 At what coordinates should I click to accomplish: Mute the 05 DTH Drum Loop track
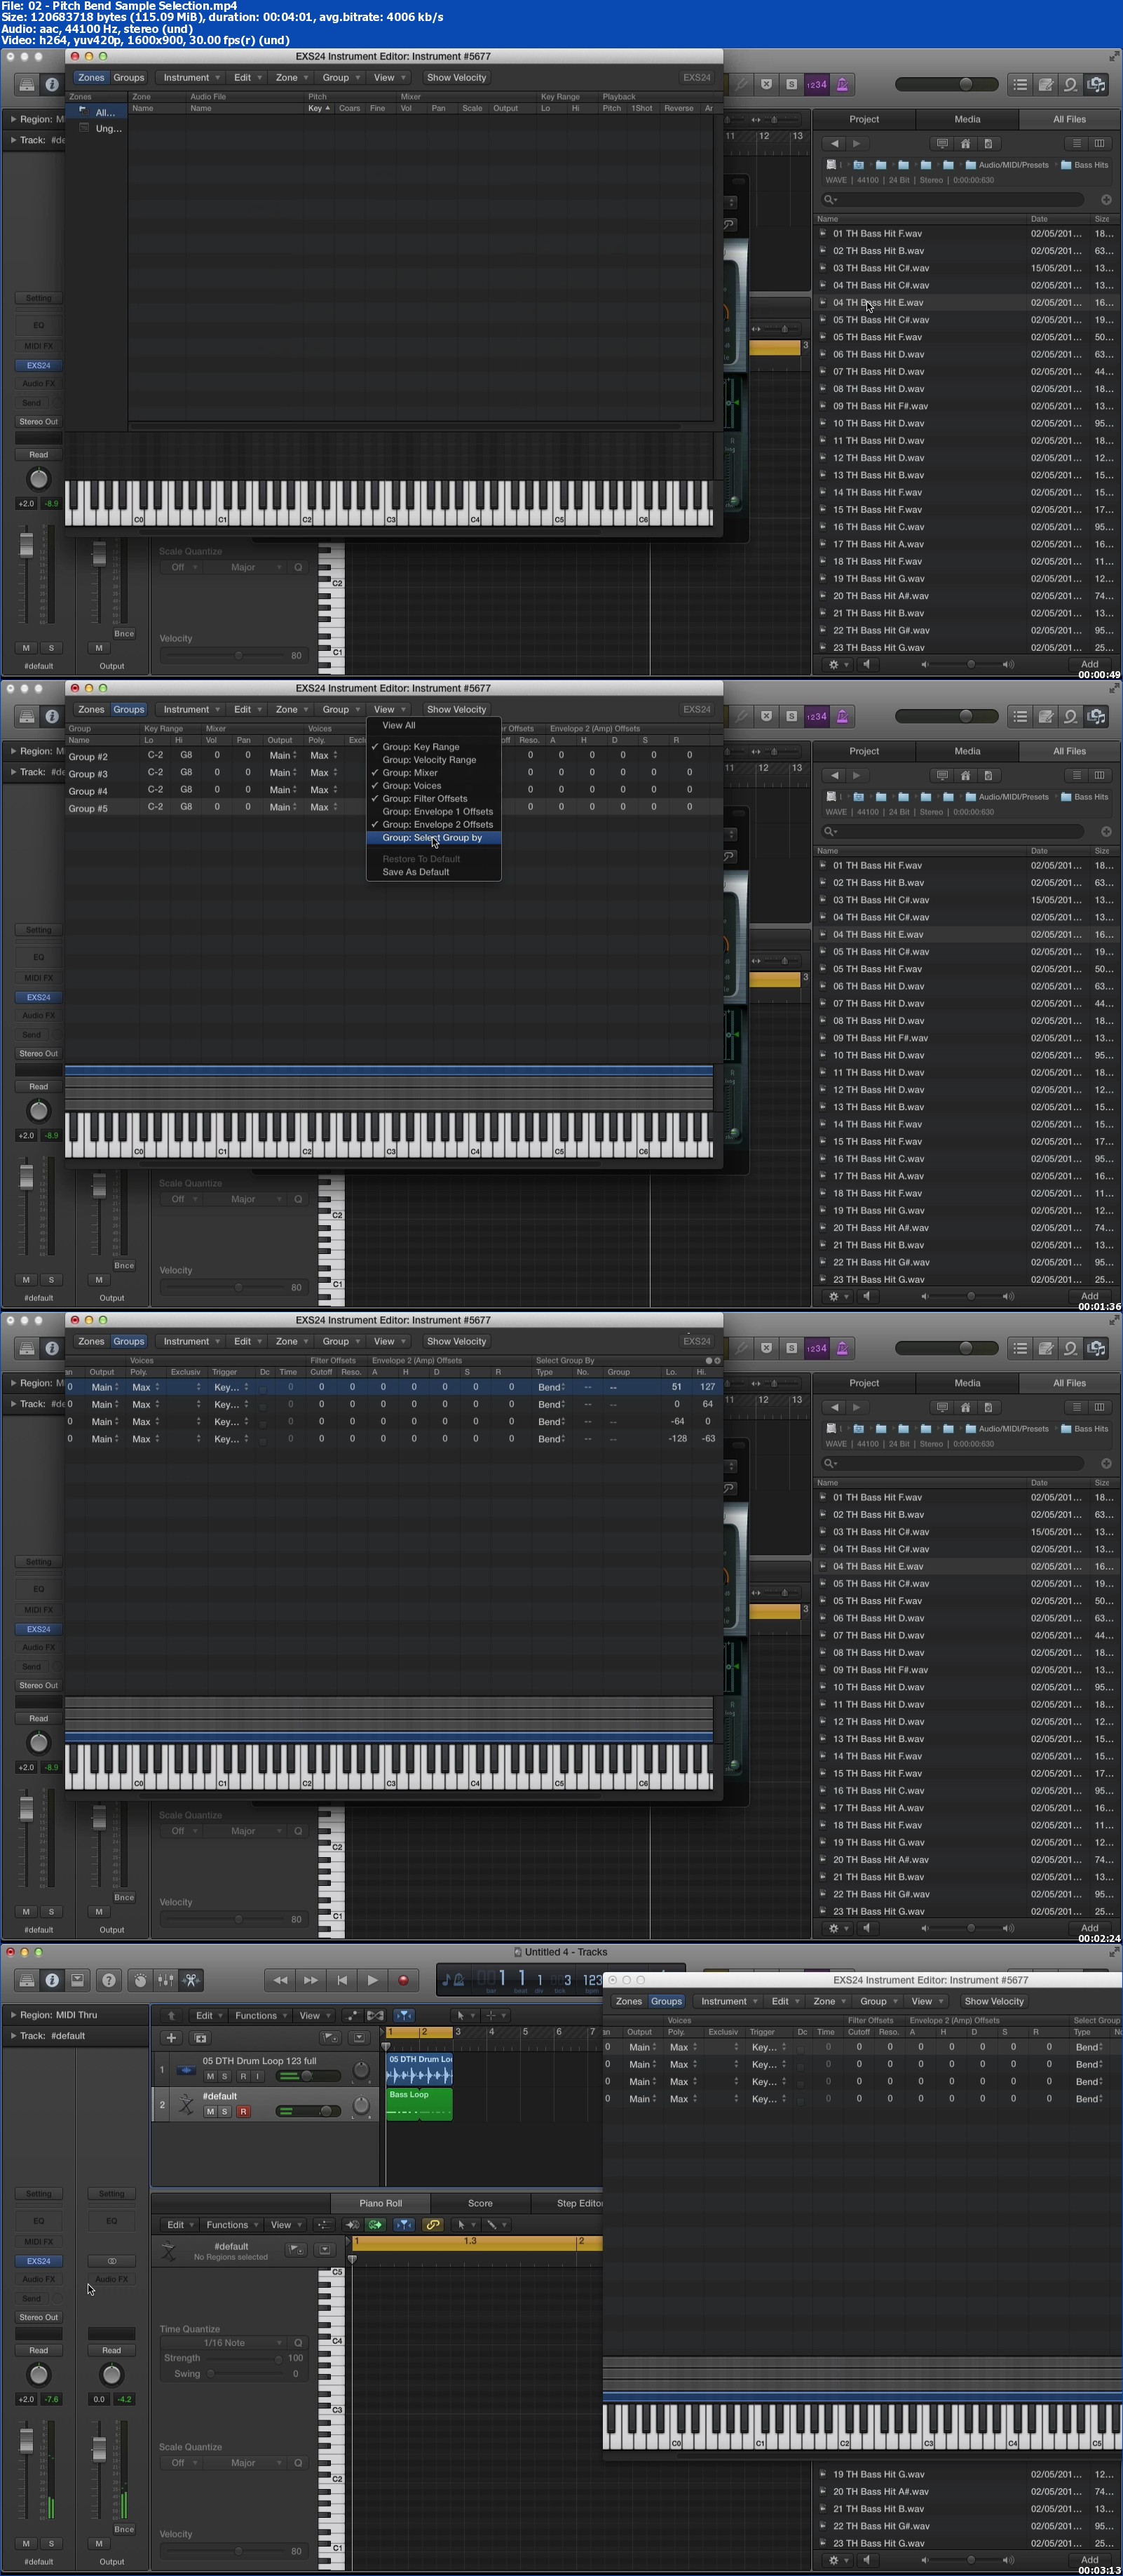click(x=210, y=2076)
